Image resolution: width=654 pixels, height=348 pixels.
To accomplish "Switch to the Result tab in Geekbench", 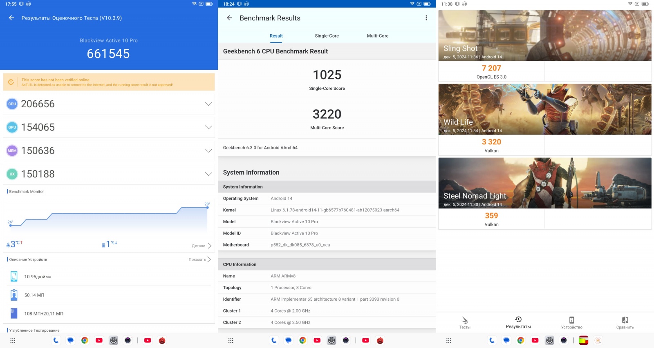I will click(276, 36).
